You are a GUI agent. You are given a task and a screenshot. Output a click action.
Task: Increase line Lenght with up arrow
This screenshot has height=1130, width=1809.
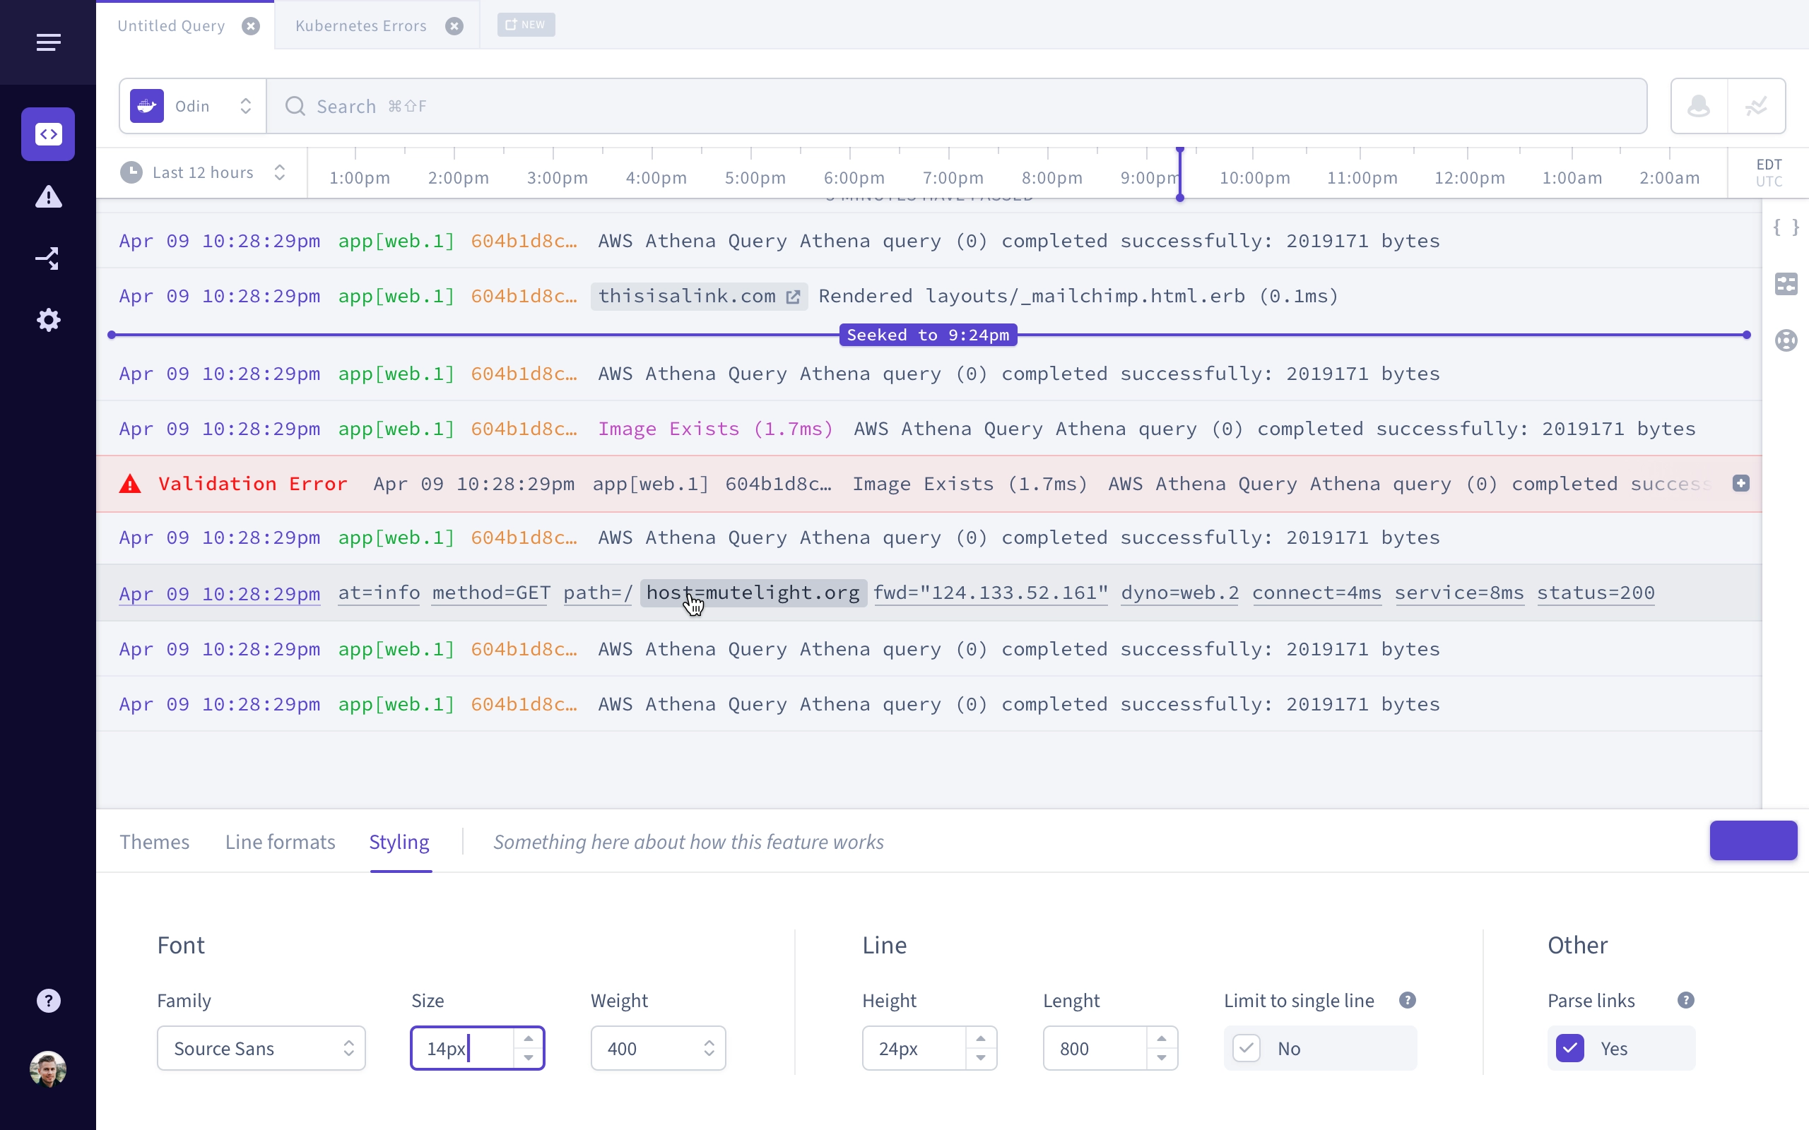(1162, 1038)
